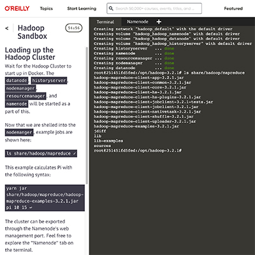Click the 'Hadoop Sandbox' title
This screenshot has width=255, height=255.
pos(33,32)
